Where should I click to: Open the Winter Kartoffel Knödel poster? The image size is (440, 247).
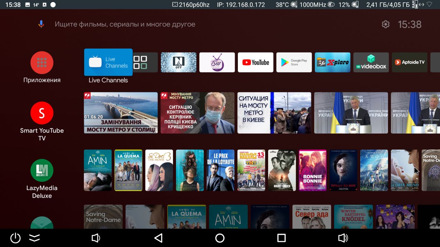(353, 217)
